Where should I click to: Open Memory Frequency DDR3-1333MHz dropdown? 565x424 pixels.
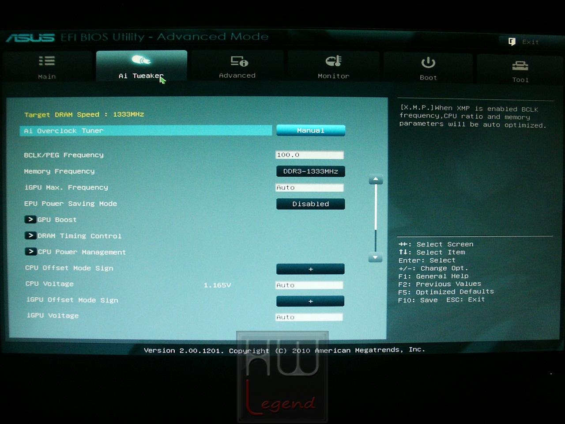310,171
